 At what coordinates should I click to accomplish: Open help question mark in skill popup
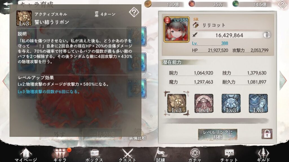[134, 12]
